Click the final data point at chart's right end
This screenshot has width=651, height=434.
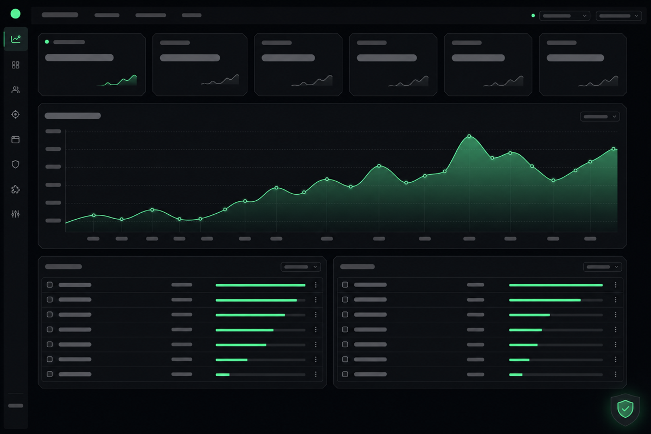(614, 149)
